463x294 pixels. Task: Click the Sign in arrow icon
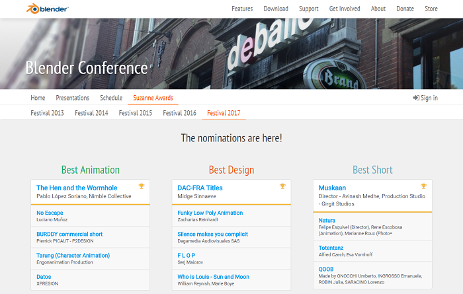tap(416, 98)
